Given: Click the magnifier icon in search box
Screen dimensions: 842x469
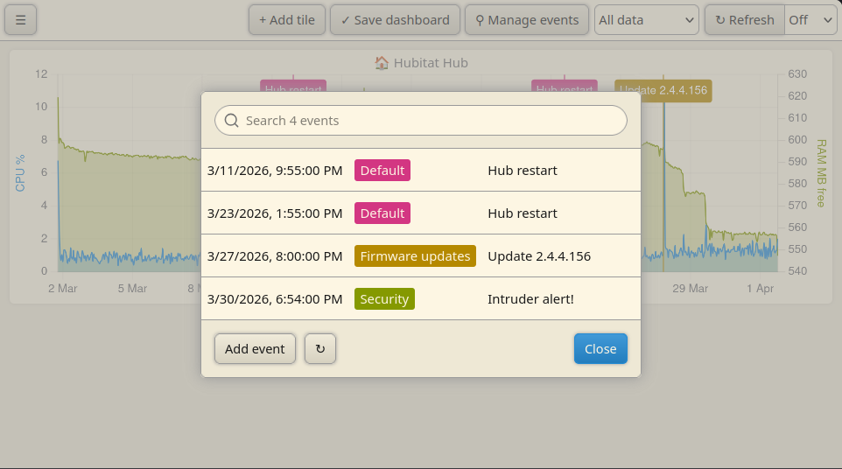Looking at the screenshot, I should click(x=231, y=121).
